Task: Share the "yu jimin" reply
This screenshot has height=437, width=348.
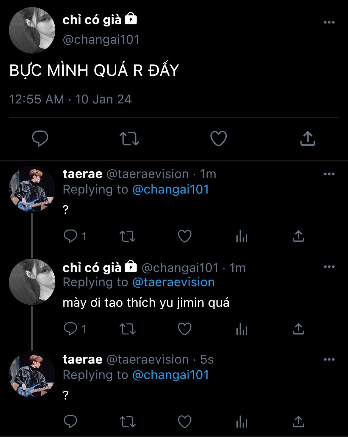Action: point(298,329)
